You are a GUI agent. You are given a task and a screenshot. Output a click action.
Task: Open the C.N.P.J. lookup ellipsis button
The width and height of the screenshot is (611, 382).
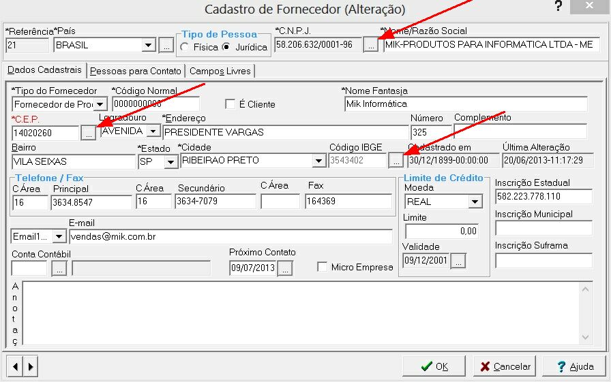point(372,44)
